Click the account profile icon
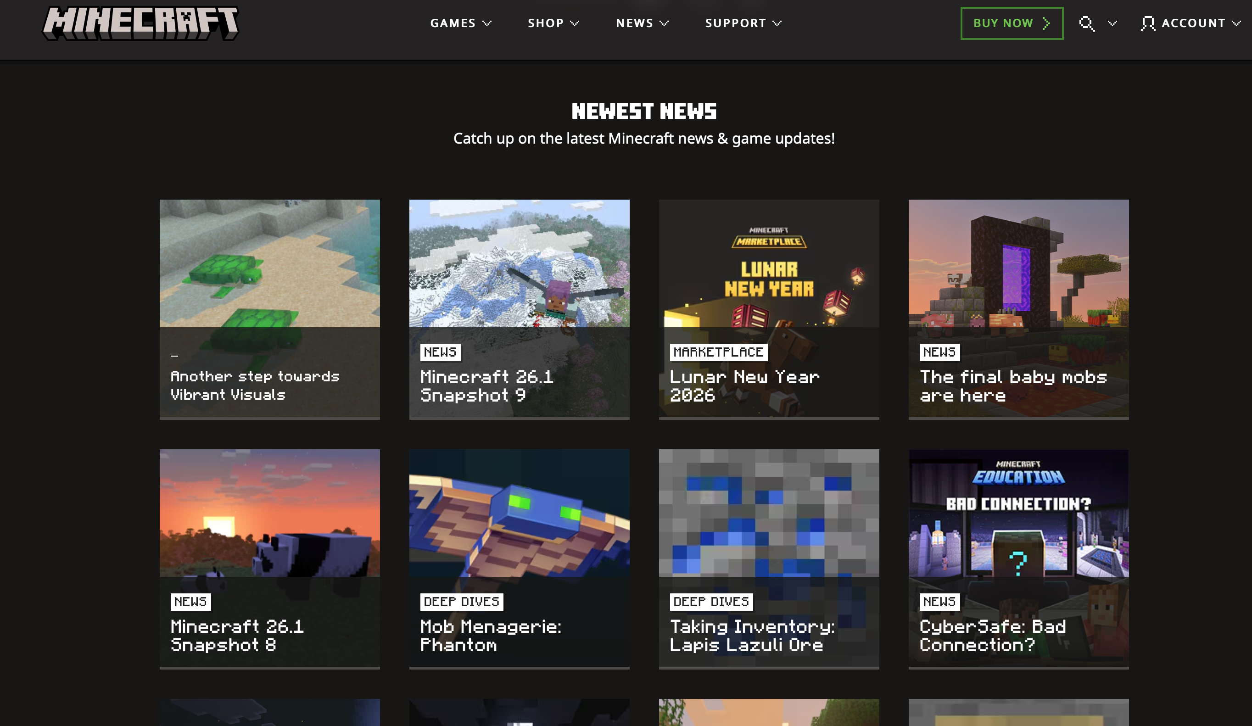Image resolution: width=1252 pixels, height=726 pixels. click(x=1148, y=23)
